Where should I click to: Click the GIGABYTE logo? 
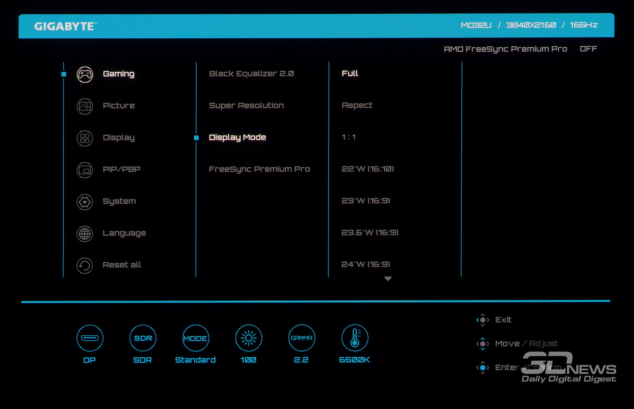(x=66, y=27)
